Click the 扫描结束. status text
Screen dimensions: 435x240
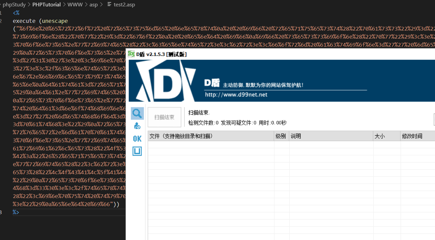click(x=199, y=113)
